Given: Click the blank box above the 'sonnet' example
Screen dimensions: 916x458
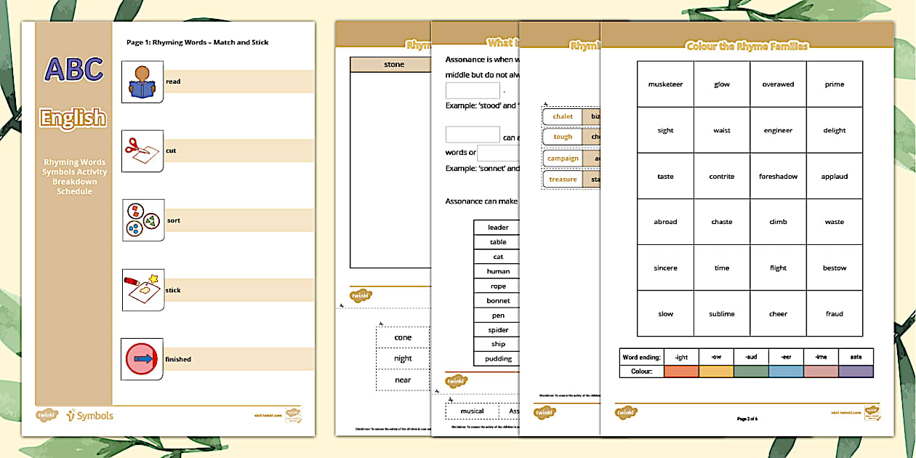Looking at the screenshot, I should point(473,135).
